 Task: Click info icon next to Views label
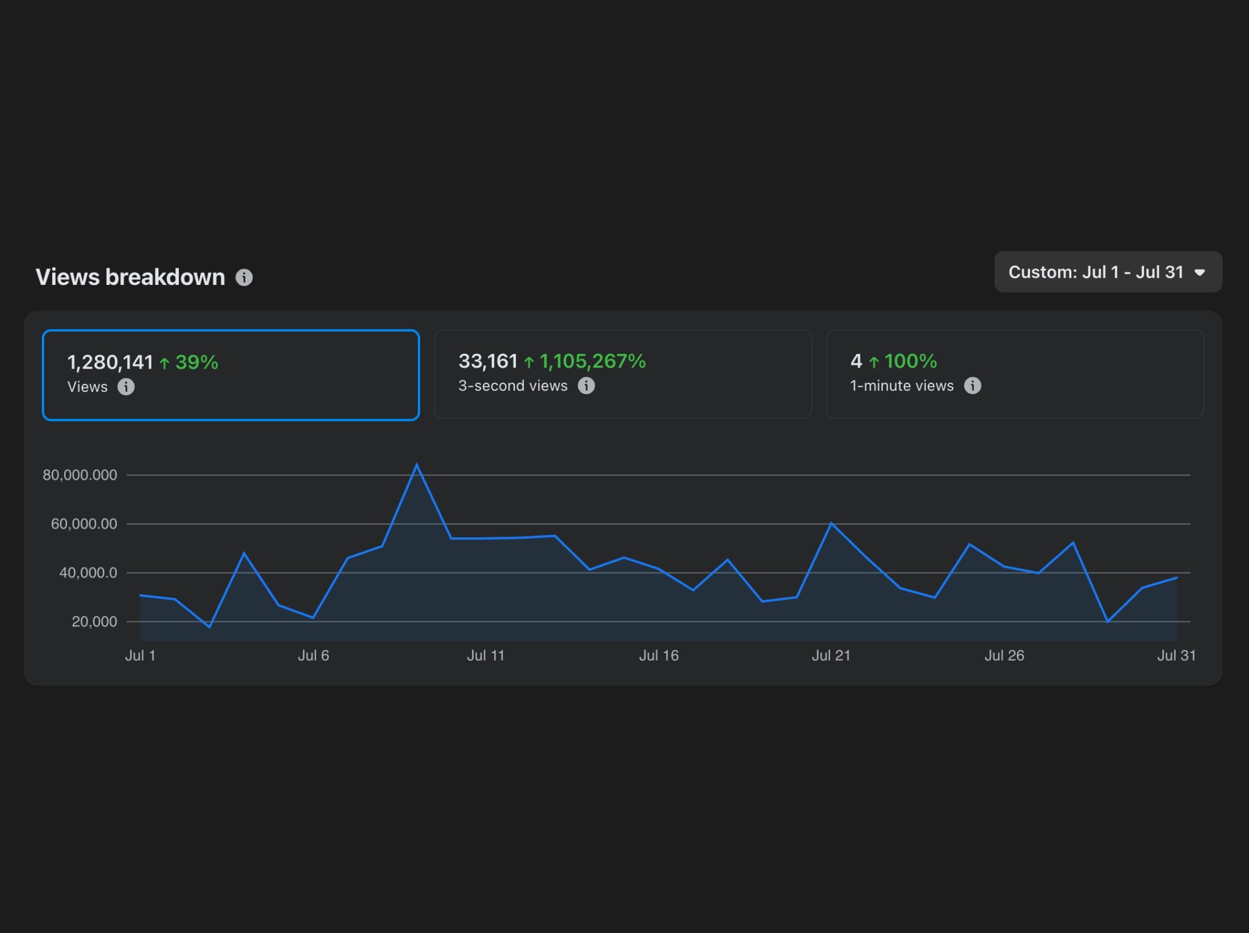[x=126, y=387]
